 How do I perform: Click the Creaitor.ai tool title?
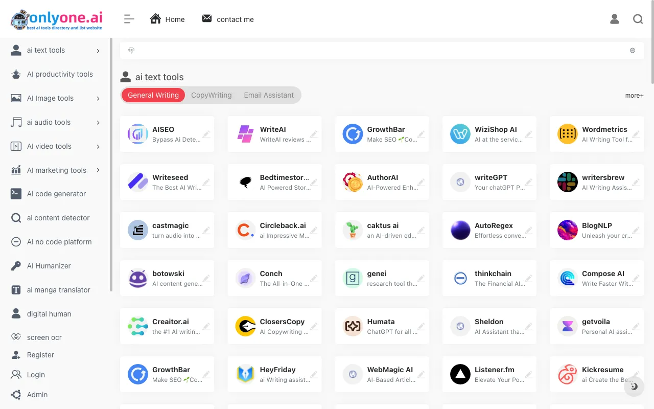tap(171, 322)
